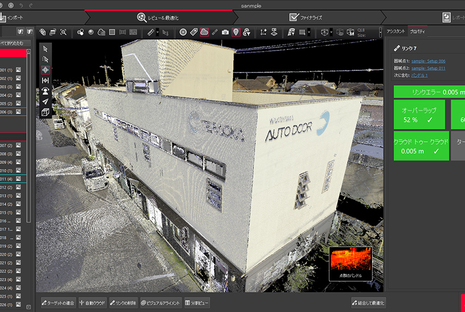The width and height of the screenshot is (465, 312).
Task: Click the setup list scrollbar down arrow
Action: click(x=29, y=307)
